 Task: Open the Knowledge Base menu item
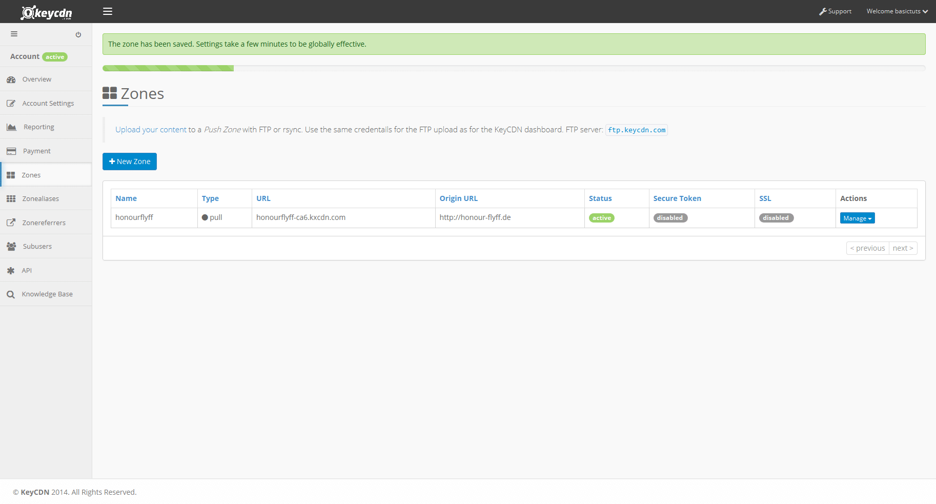(47, 294)
